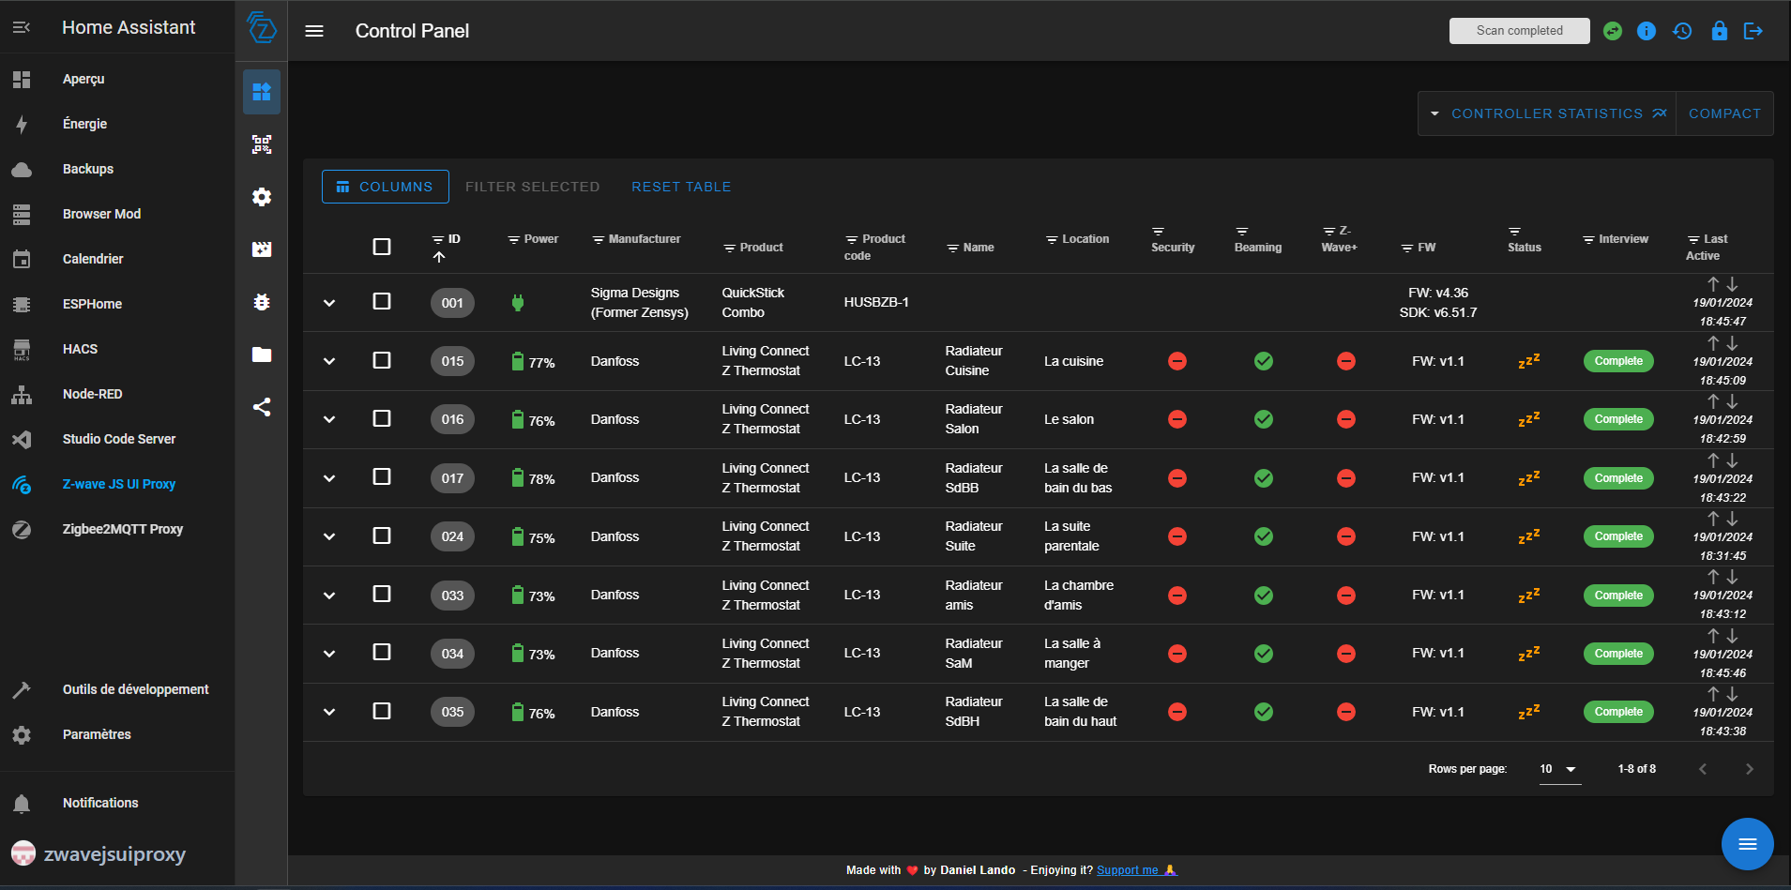Image resolution: width=1791 pixels, height=890 pixels.
Task: Expand details for node 024
Action: point(329,536)
